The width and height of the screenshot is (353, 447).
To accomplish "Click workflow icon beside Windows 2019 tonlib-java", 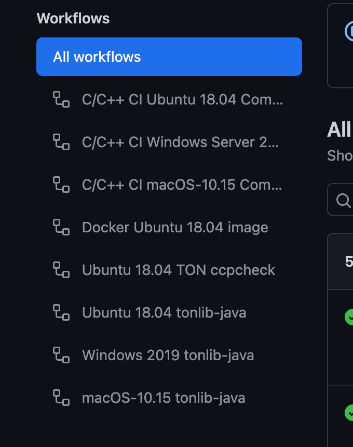I will coord(61,355).
